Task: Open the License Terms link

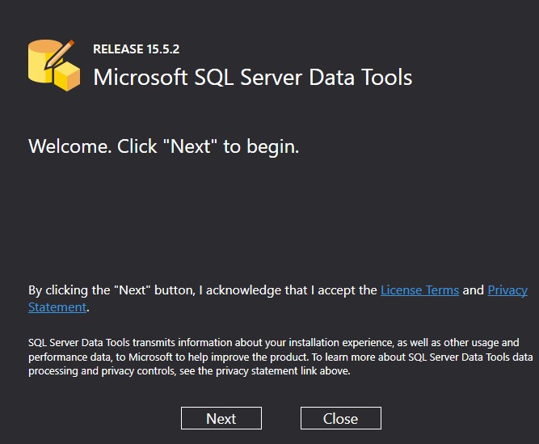Action: click(419, 290)
